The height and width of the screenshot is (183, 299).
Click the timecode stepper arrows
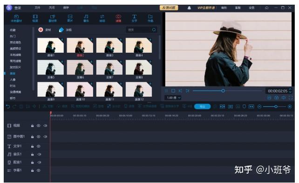pos(290,91)
